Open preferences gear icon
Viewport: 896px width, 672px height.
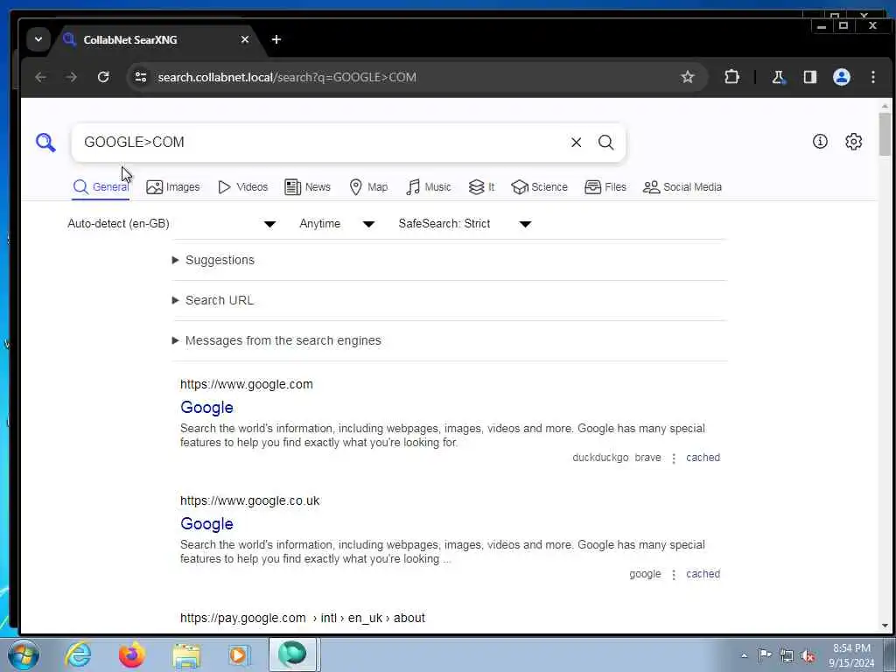(x=854, y=141)
